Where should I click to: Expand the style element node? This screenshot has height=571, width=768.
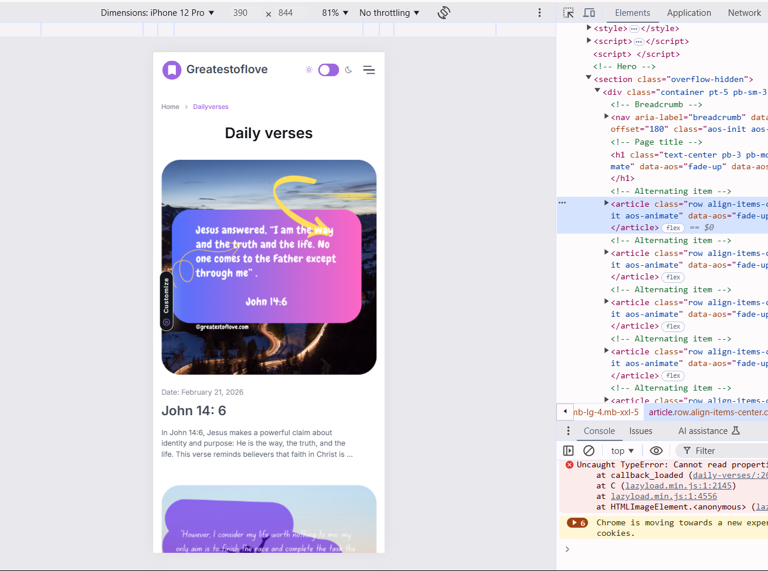point(589,28)
